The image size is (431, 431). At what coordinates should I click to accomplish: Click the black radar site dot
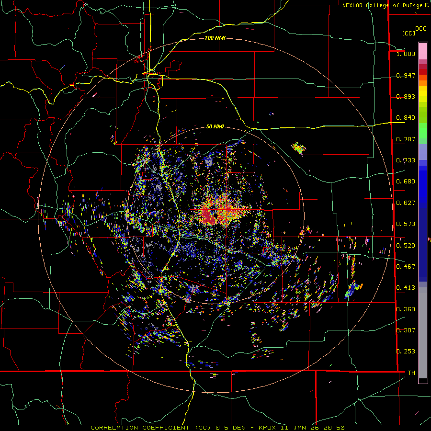pyautogui.click(x=216, y=215)
